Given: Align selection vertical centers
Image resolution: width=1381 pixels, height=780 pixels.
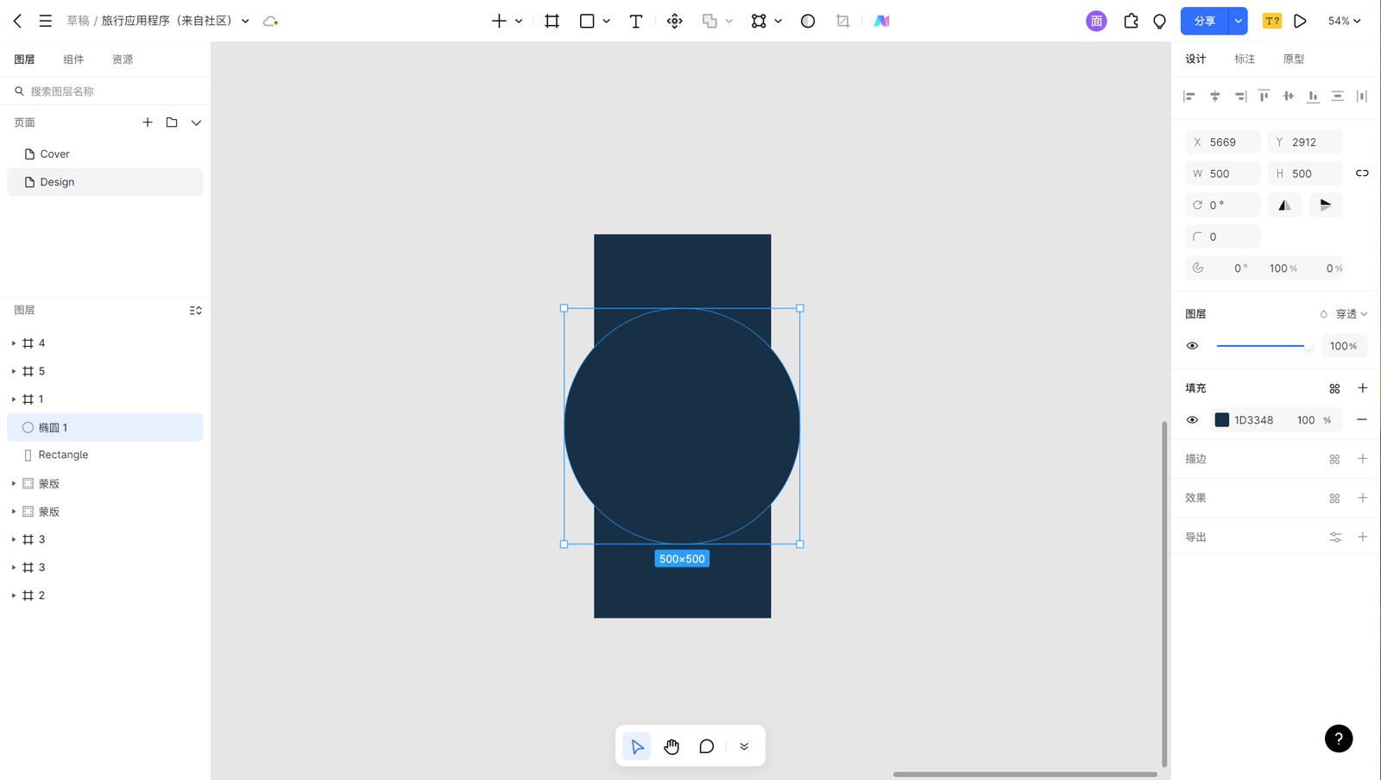Looking at the screenshot, I should click(x=1289, y=96).
